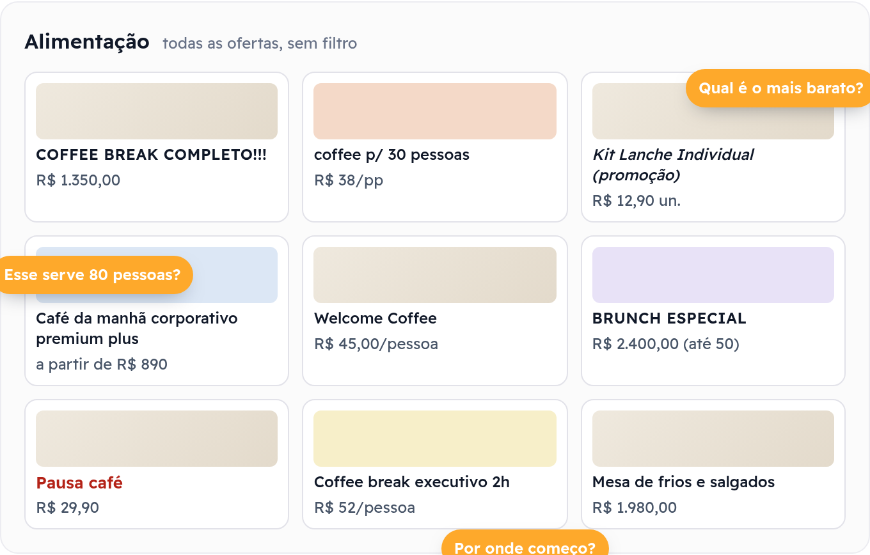Click the Pausa café card image
Image resolution: width=870 pixels, height=555 pixels.
point(157,439)
